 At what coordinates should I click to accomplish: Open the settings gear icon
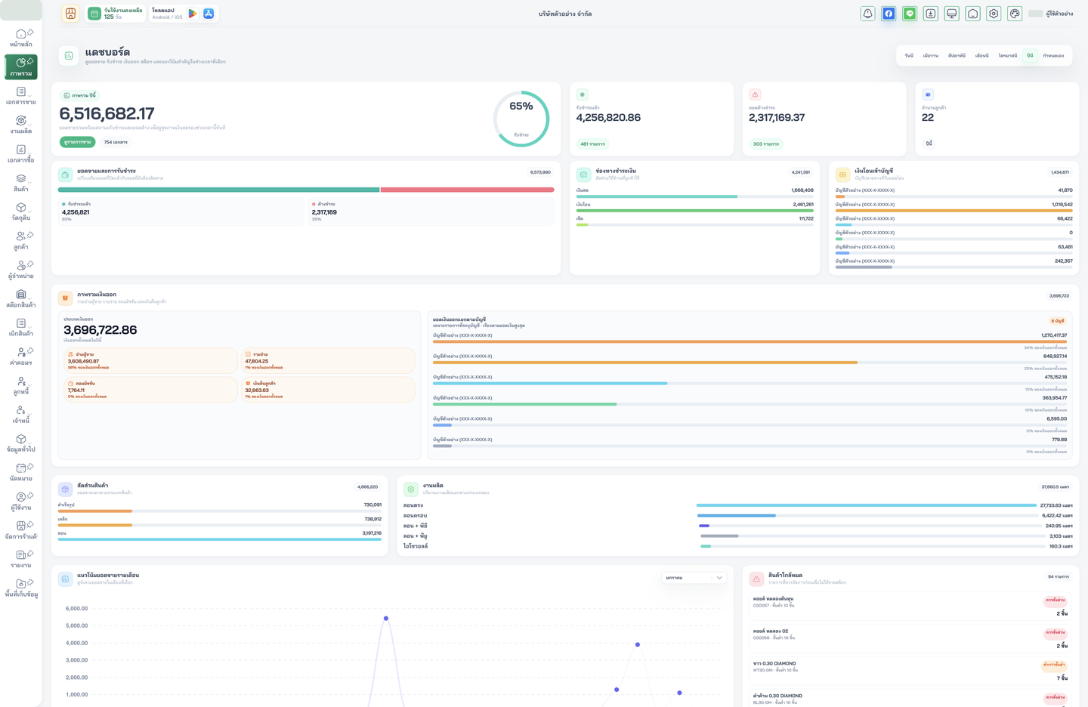pyautogui.click(x=994, y=14)
